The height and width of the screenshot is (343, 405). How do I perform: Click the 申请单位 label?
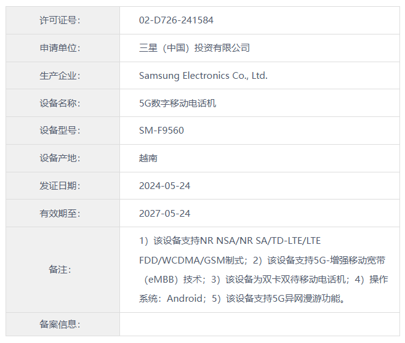click(x=60, y=48)
